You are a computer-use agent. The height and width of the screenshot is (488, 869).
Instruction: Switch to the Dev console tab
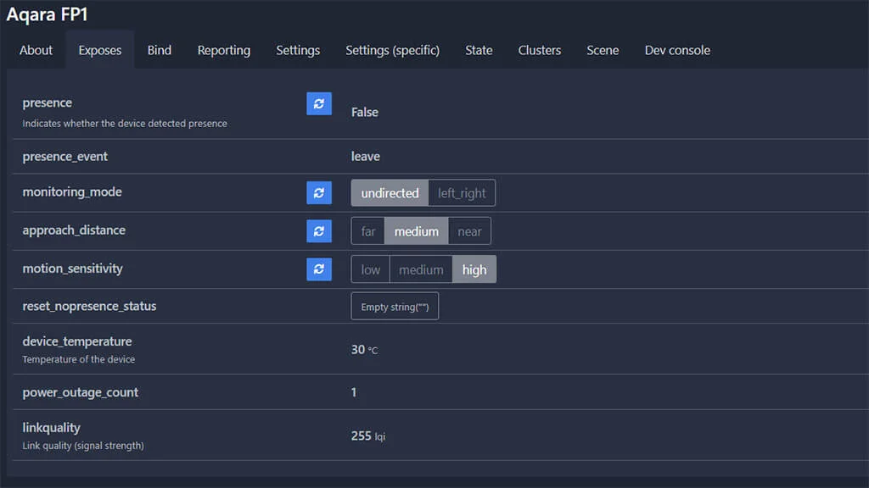[x=677, y=50]
